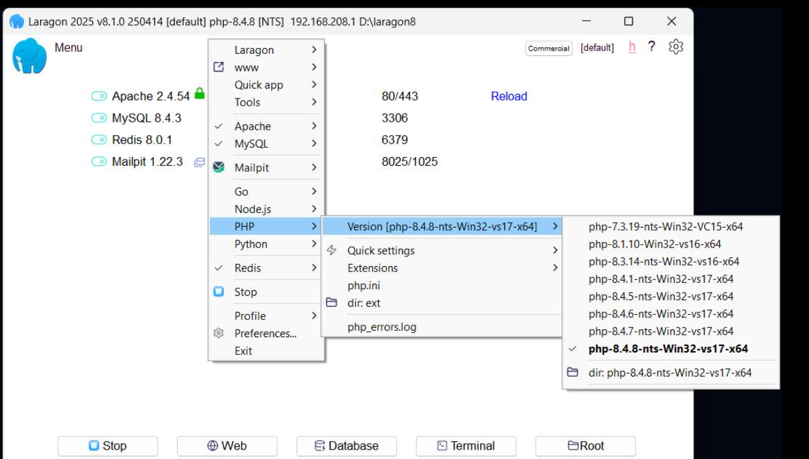This screenshot has height=459, width=809.
Task: Click folder icon for dir: php-8.4.8-nts-Win32-vs17-x64
Action: pos(573,373)
